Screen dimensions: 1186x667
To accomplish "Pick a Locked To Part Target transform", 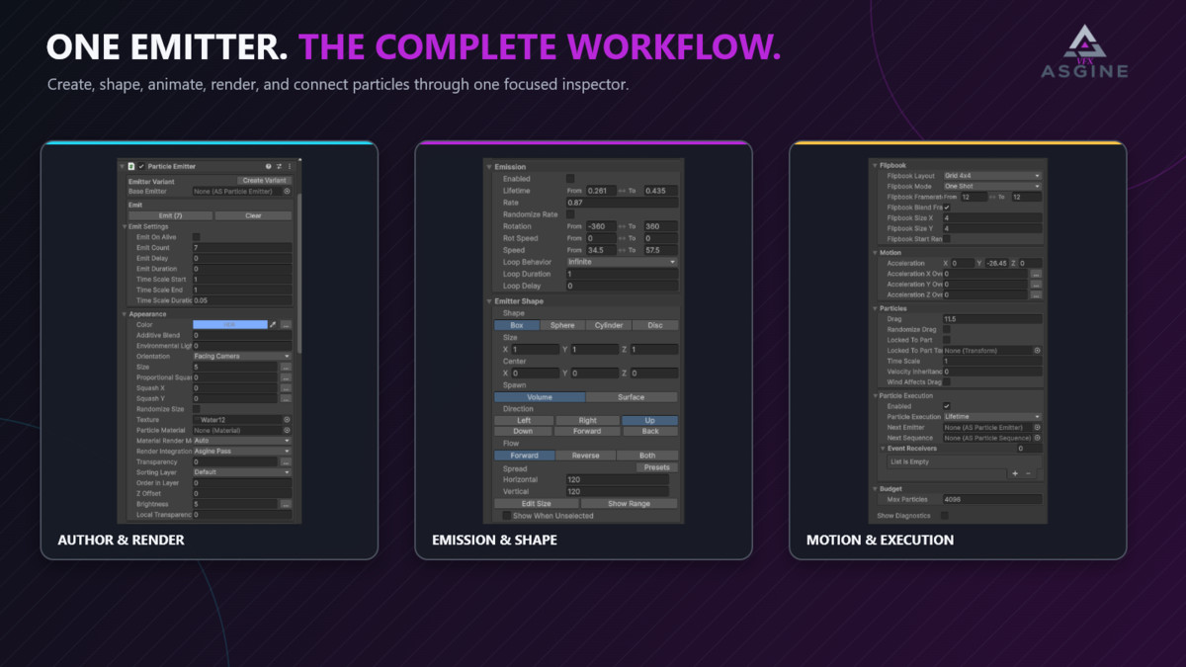I will point(1037,350).
